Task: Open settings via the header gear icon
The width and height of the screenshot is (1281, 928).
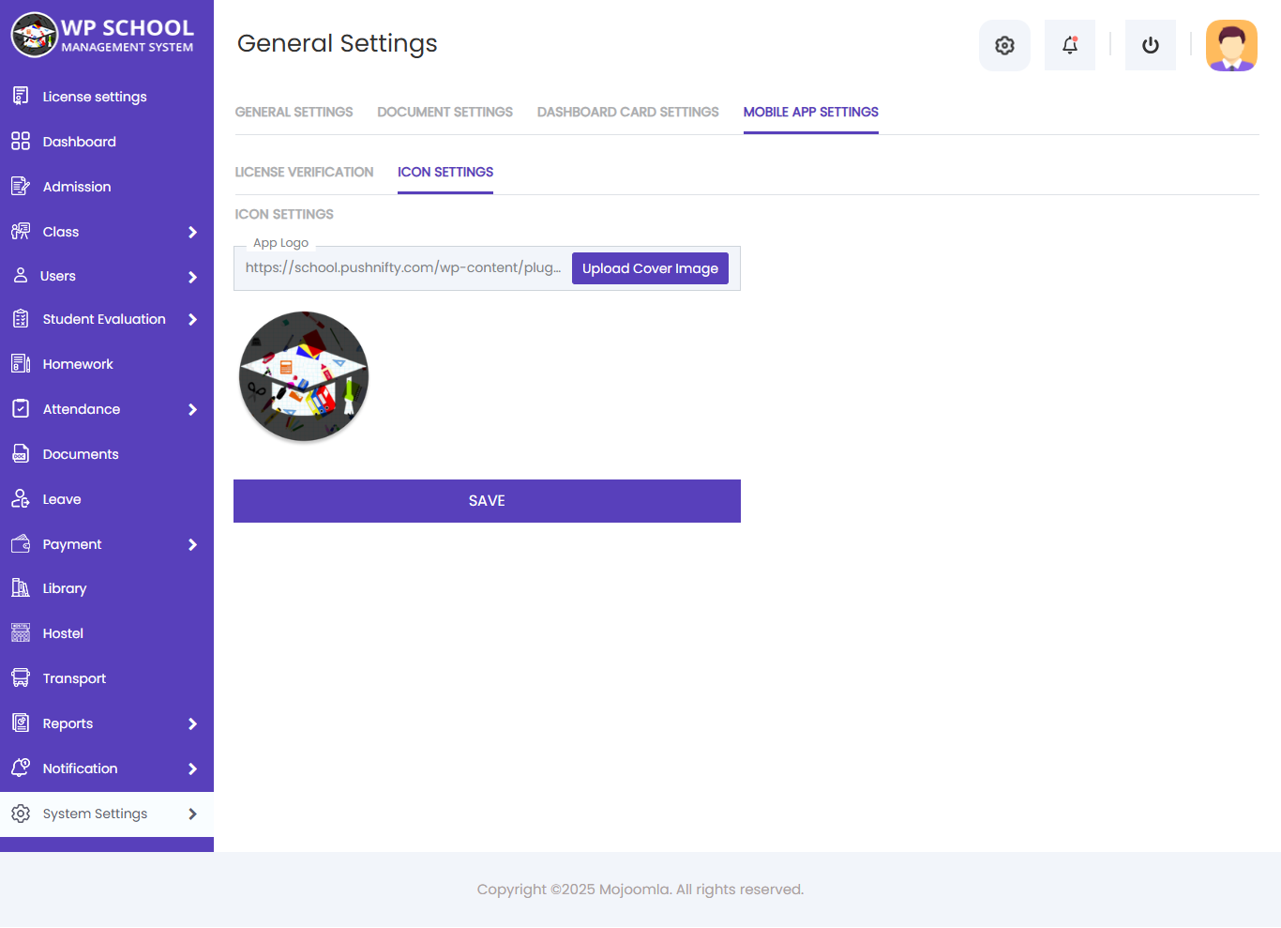Action: [x=1004, y=45]
